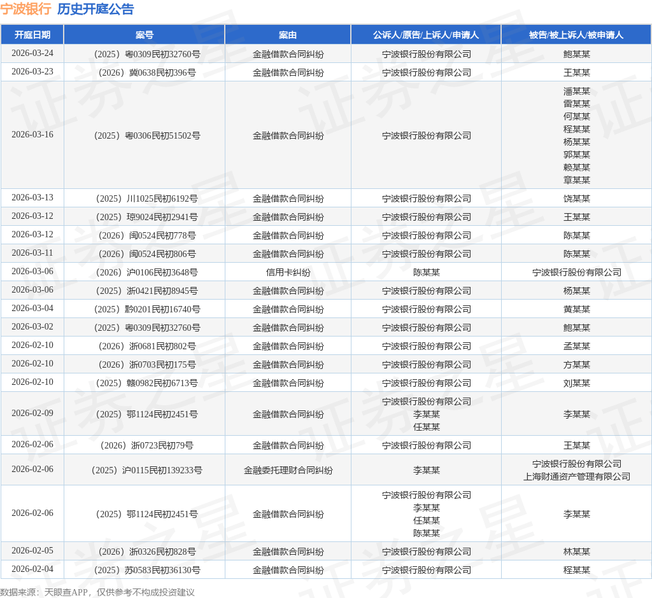Click defendant 郭某某
Viewport: 652px width, 598px height.
[x=577, y=155]
